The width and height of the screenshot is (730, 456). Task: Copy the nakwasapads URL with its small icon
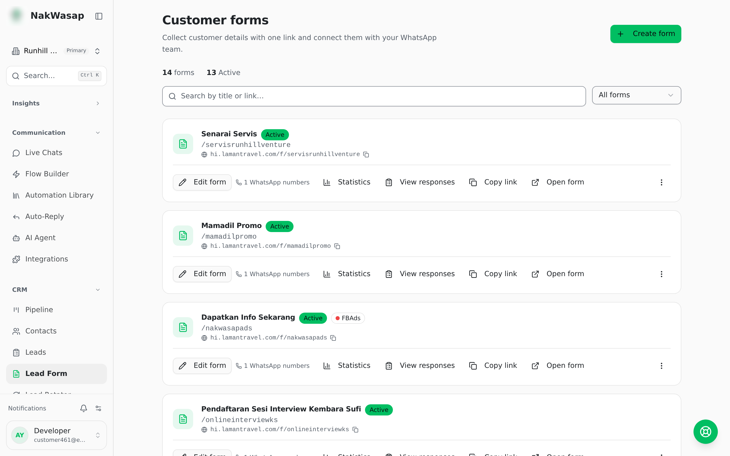[x=333, y=338]
